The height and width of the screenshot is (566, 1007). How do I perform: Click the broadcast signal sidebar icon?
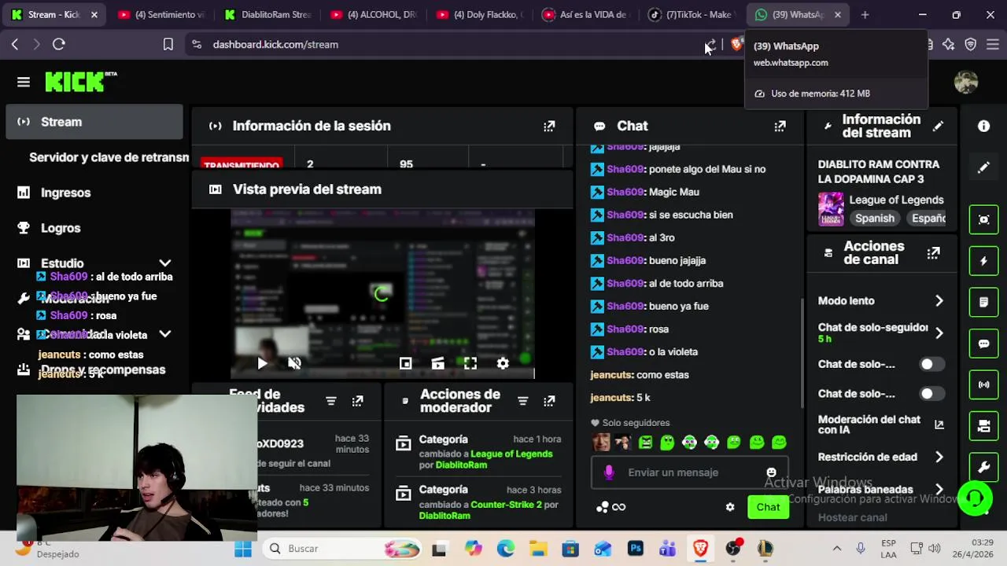coord(983,384)
